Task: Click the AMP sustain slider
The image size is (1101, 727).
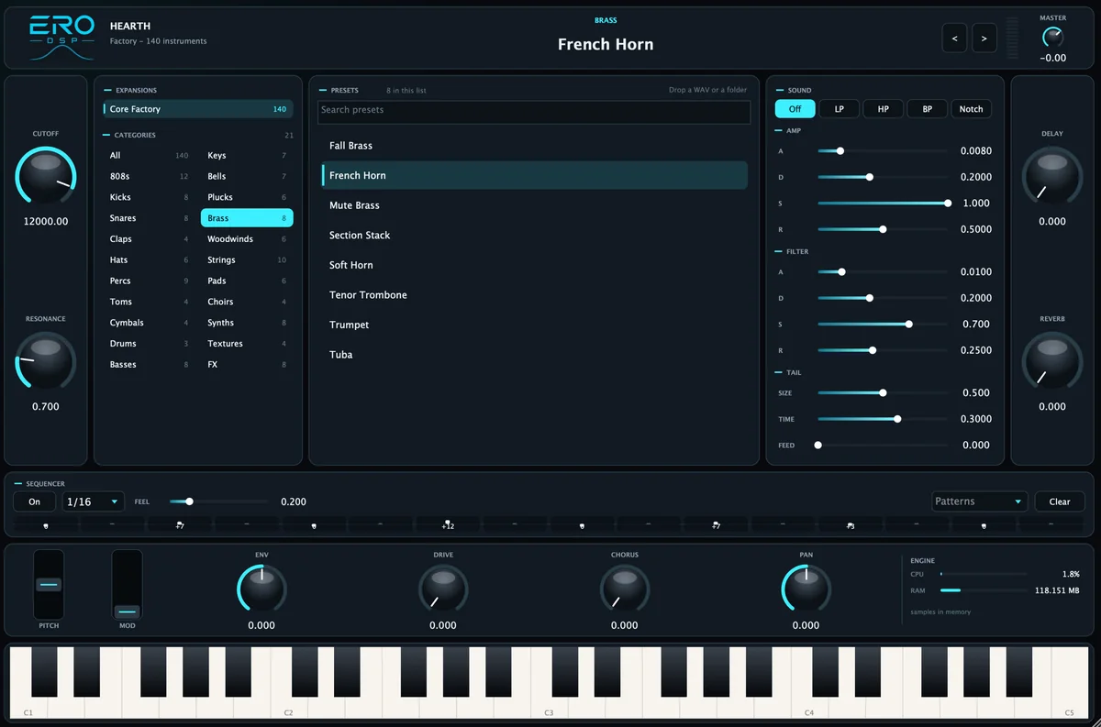Action: point(883,204)
